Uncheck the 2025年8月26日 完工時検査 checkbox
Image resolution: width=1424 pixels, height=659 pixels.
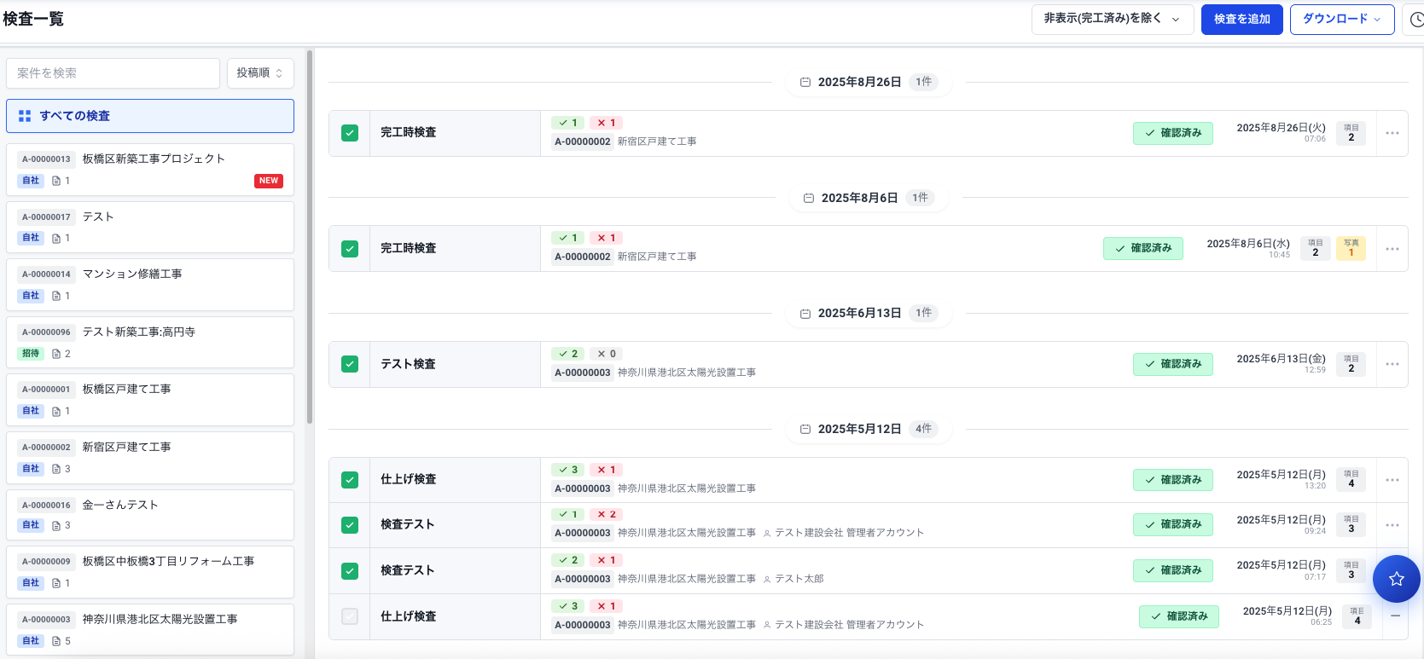pos(350,133)
